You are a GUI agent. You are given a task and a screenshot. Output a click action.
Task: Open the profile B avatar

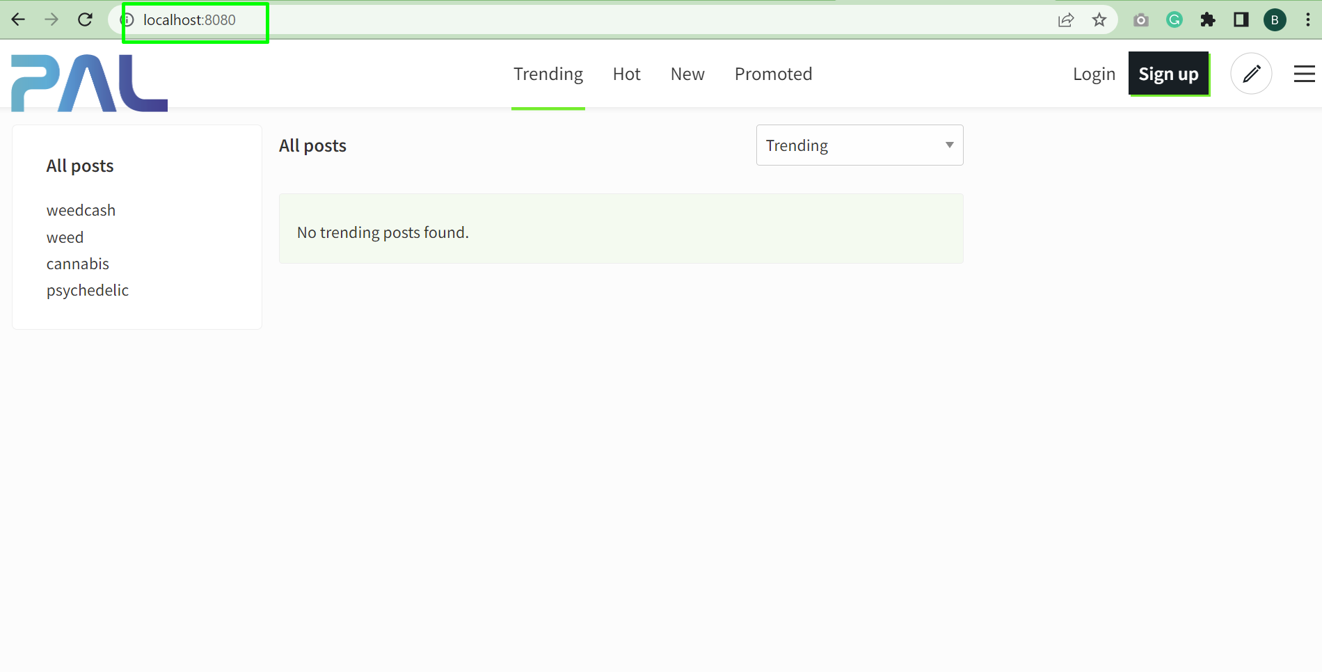click(1275, 19)
